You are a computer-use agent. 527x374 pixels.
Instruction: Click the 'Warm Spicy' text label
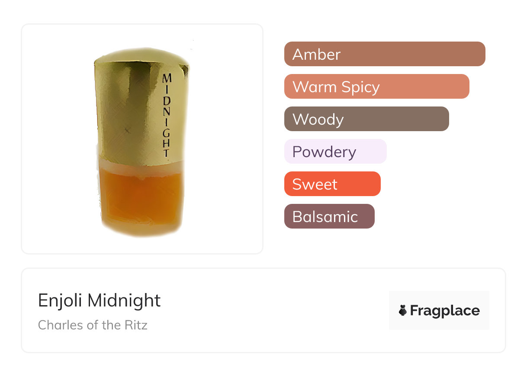click(336, 87)
